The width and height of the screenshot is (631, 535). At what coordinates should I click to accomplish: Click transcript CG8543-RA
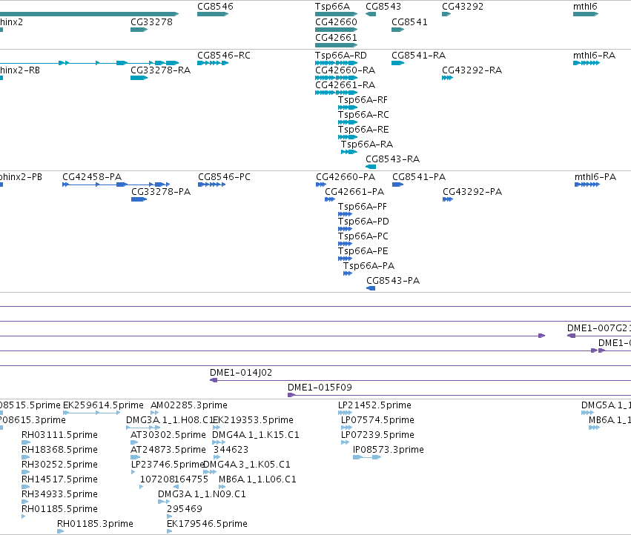coord(392,159)
